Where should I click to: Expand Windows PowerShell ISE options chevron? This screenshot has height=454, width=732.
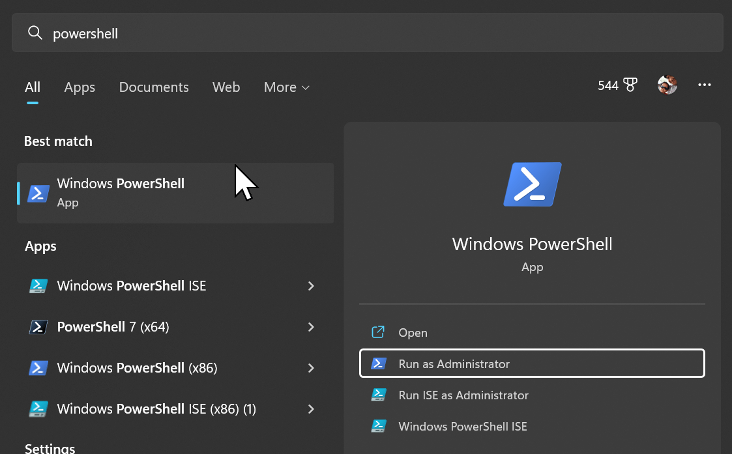(x=311, y=286)
